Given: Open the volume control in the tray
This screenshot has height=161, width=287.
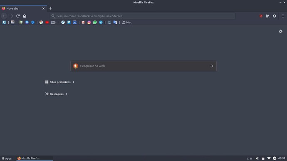Looking at the screenshot, I should click(257, 158).
